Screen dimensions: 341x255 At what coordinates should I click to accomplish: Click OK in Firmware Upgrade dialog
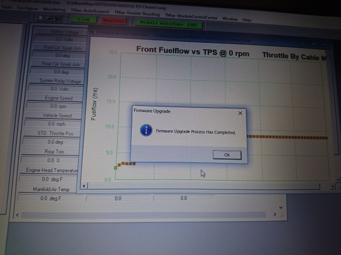[227, 155]
